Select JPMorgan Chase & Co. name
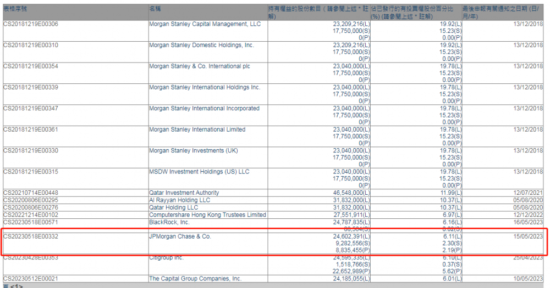This screenshot has width=550, height=288. pos(180,236)
